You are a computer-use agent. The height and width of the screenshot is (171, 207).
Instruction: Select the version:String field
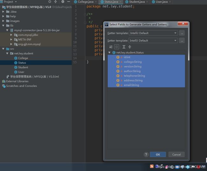[x=146, y=66]
